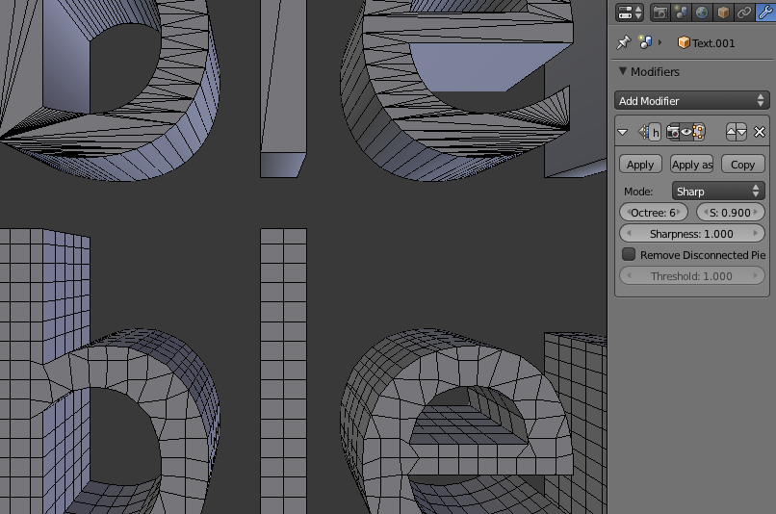Toggle modifier render camera visibility
776x514 pixels.
pyautogui.click(x=673, y=132)
